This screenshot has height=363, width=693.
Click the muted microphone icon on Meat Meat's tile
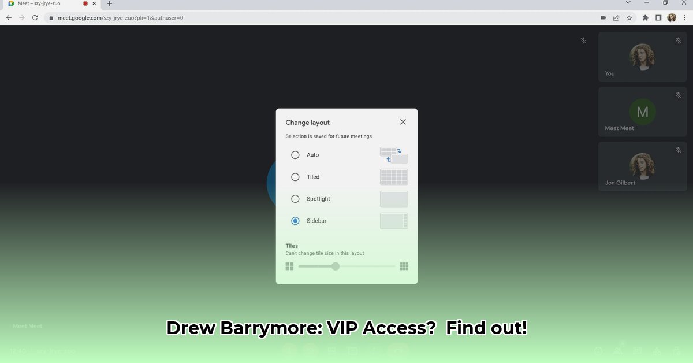pyautogui.click(x=679, y=95)
